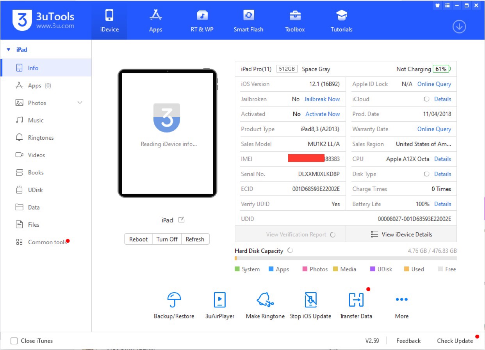Click the ECID value 001D68593E22002E
Image resolution: width=485 pixels, height=350 pixels.
[x=316, y=189]
